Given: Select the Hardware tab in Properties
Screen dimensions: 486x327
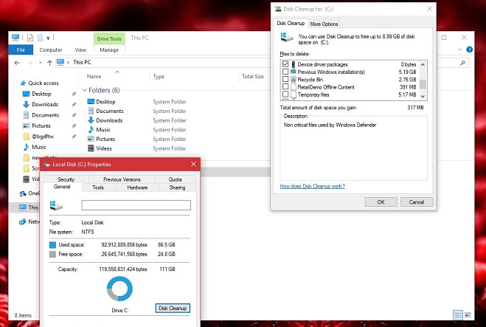Looking at the screenshot, I should pyautogui.click(x=137, y=187).
